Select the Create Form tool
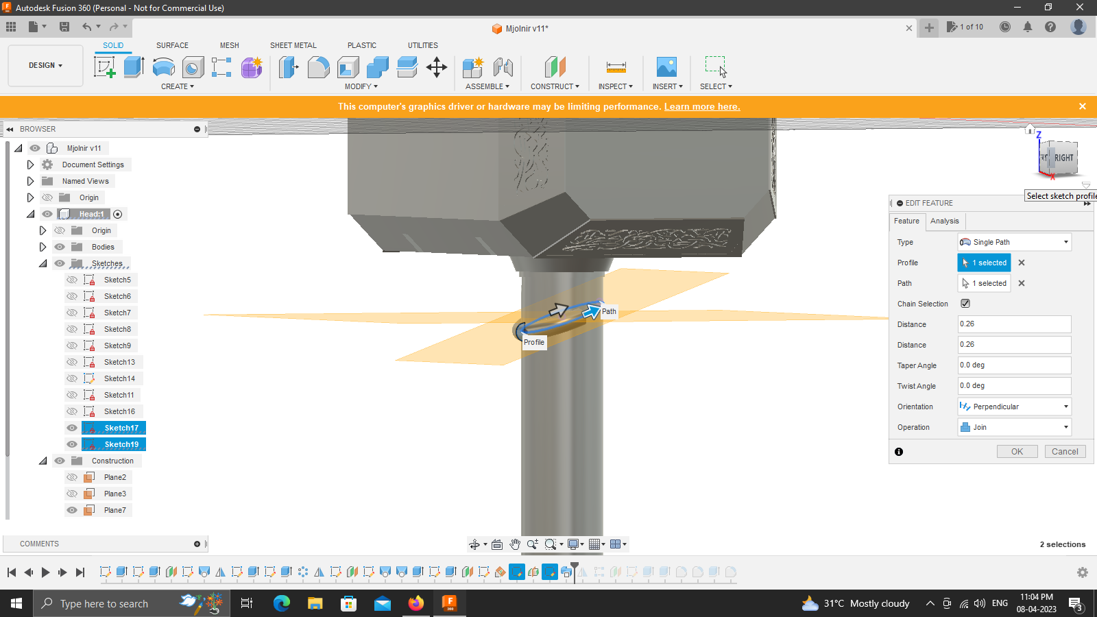This screenshot has width=1097, height=617. (251, 66)
